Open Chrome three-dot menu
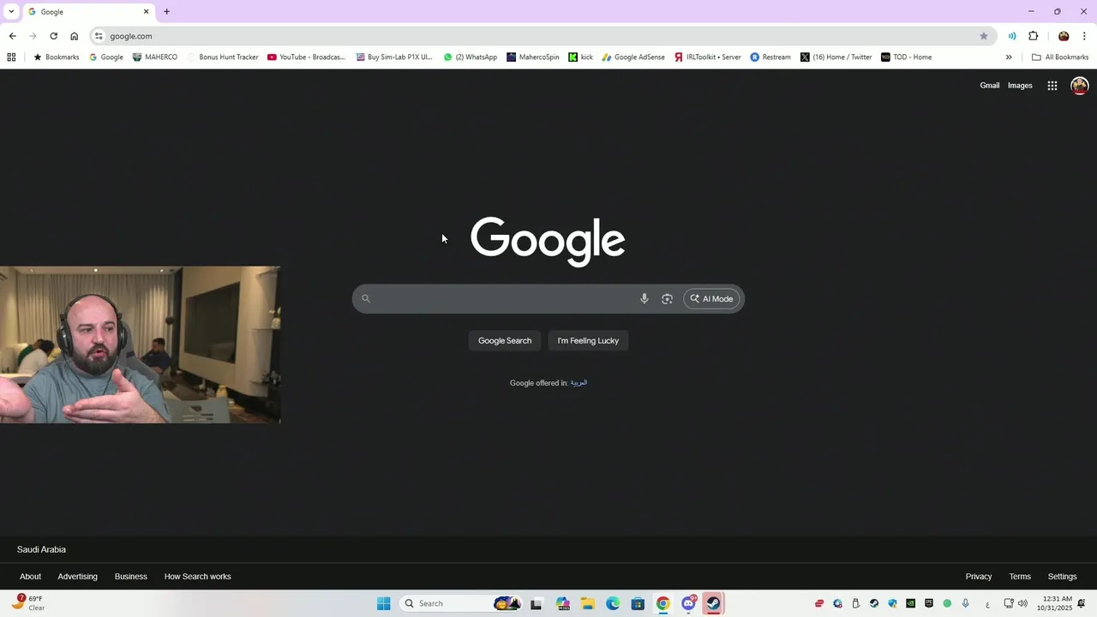 (x=1084, y=36)
